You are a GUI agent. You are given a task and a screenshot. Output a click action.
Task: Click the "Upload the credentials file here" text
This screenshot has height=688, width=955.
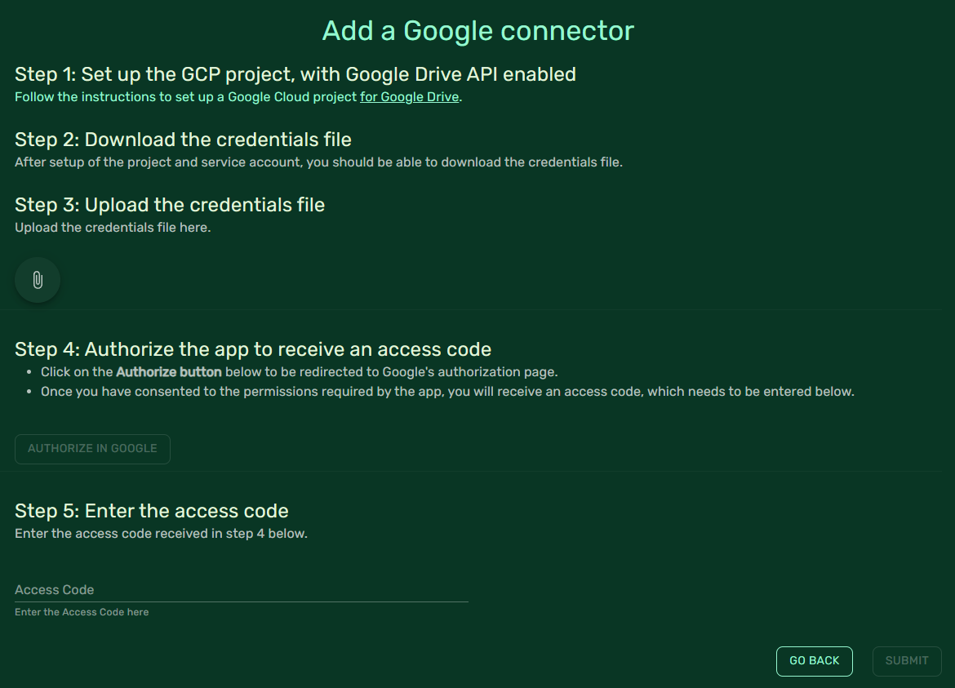pos(113,228)
